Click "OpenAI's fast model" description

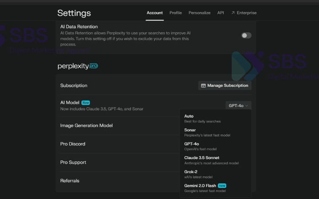(x=200, y=149)
